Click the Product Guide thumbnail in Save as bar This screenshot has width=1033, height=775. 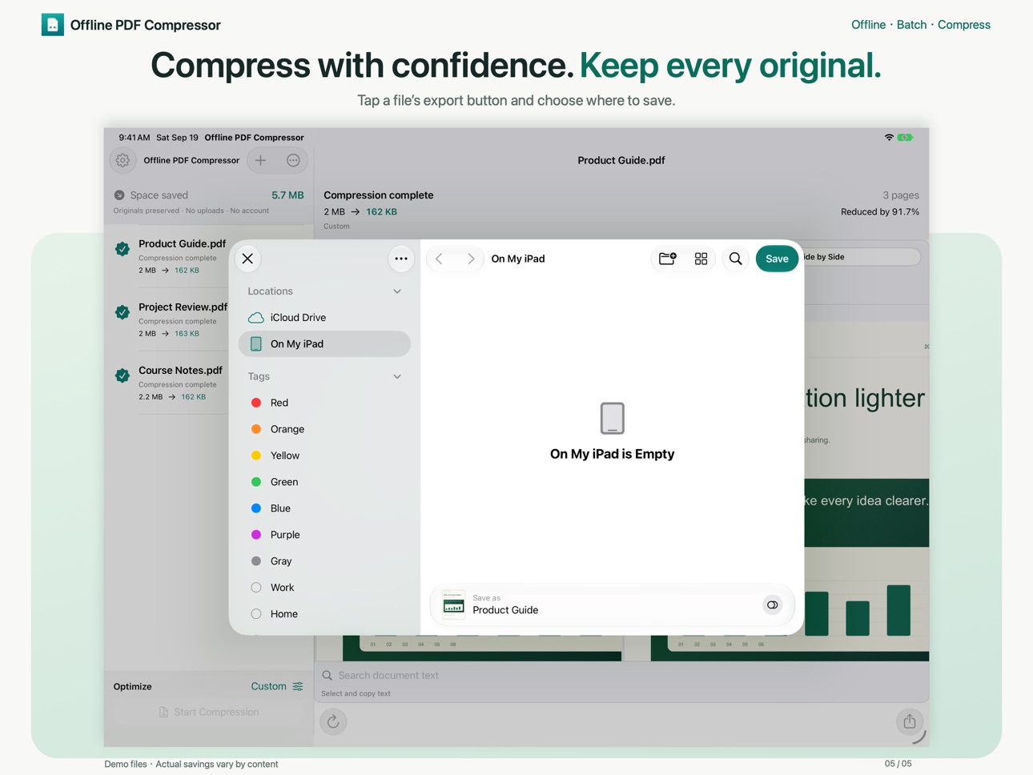tap(453, 605)
